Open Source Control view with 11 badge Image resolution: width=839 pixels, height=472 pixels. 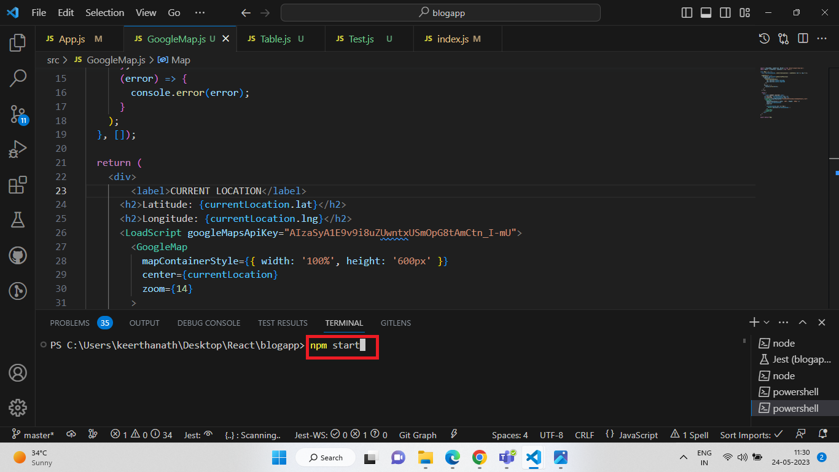18,114
